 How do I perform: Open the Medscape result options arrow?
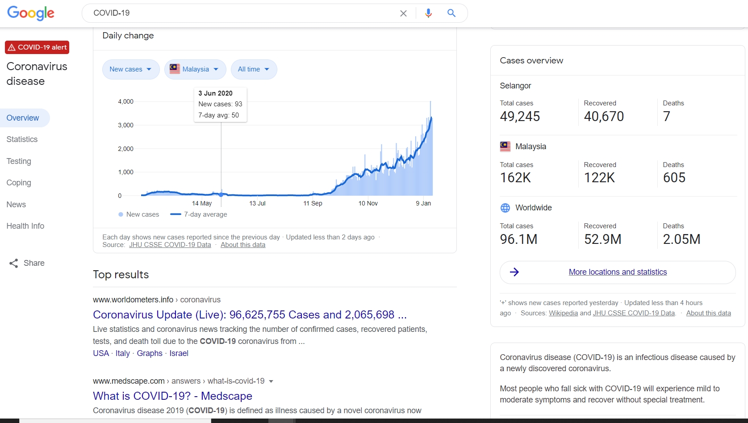(x=271, y=381)
